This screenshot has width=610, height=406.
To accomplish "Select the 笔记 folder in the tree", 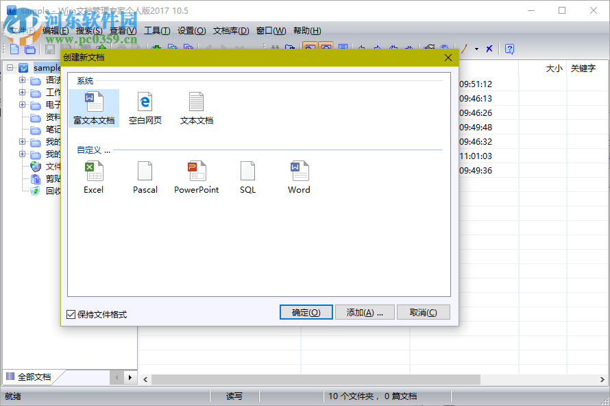I will [x=53, y=130].
